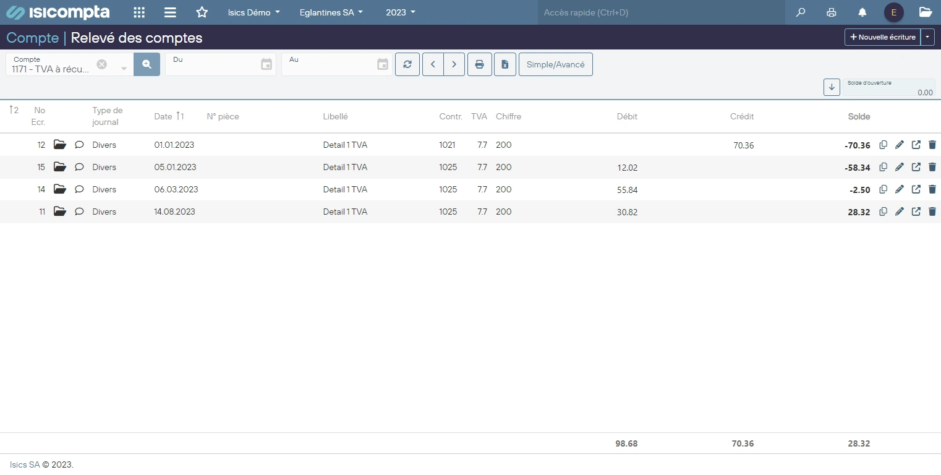Duplicate entry with balance -58.34

[x=884, y=167]
